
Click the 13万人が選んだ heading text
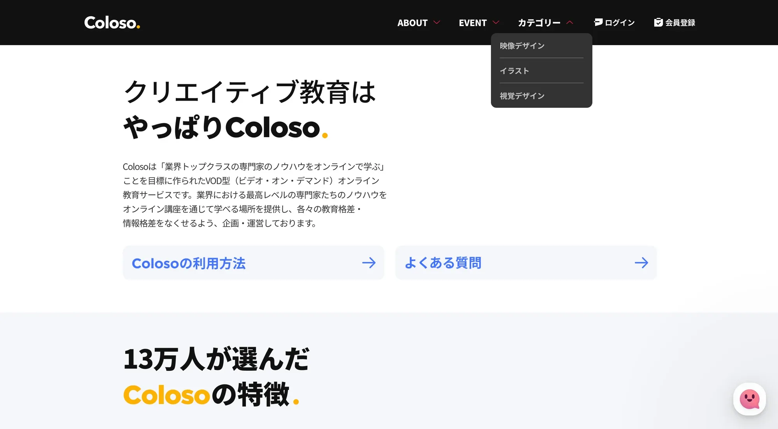[x=216, y=359]
